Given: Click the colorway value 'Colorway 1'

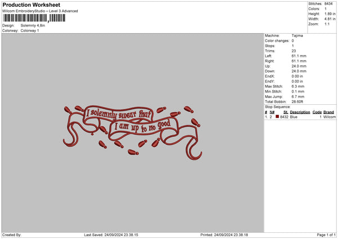Looking at the screenshot, I should click(30, 30).
